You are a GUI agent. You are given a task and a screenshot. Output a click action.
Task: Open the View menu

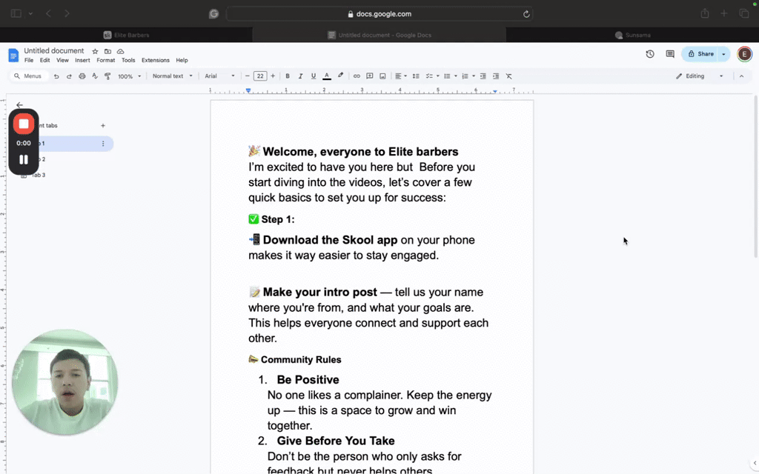pyautogui.click(x=62, y=61)
